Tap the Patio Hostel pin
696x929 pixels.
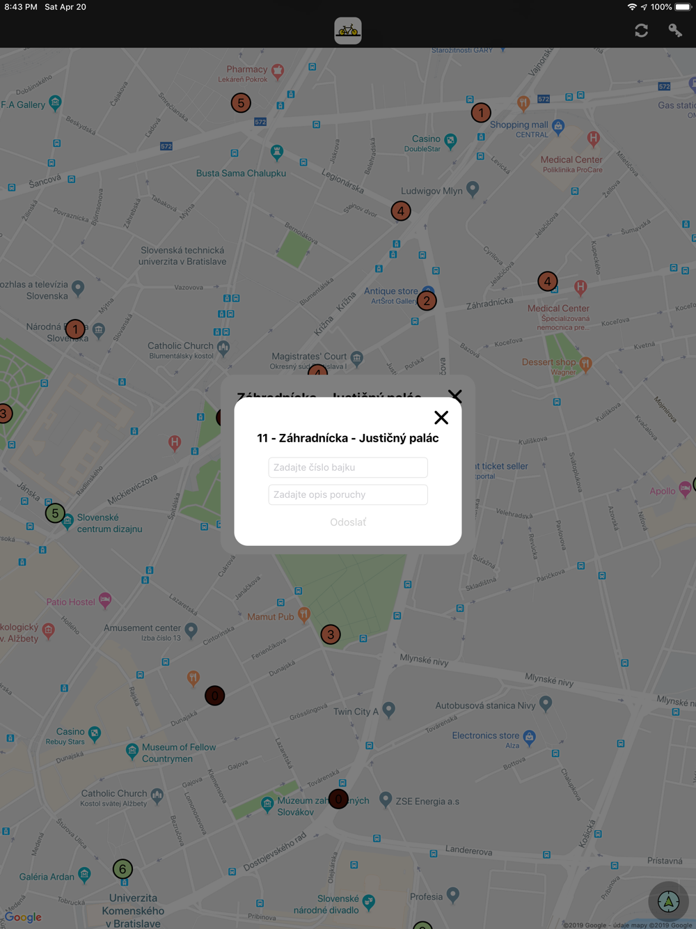tap(105, 600)
